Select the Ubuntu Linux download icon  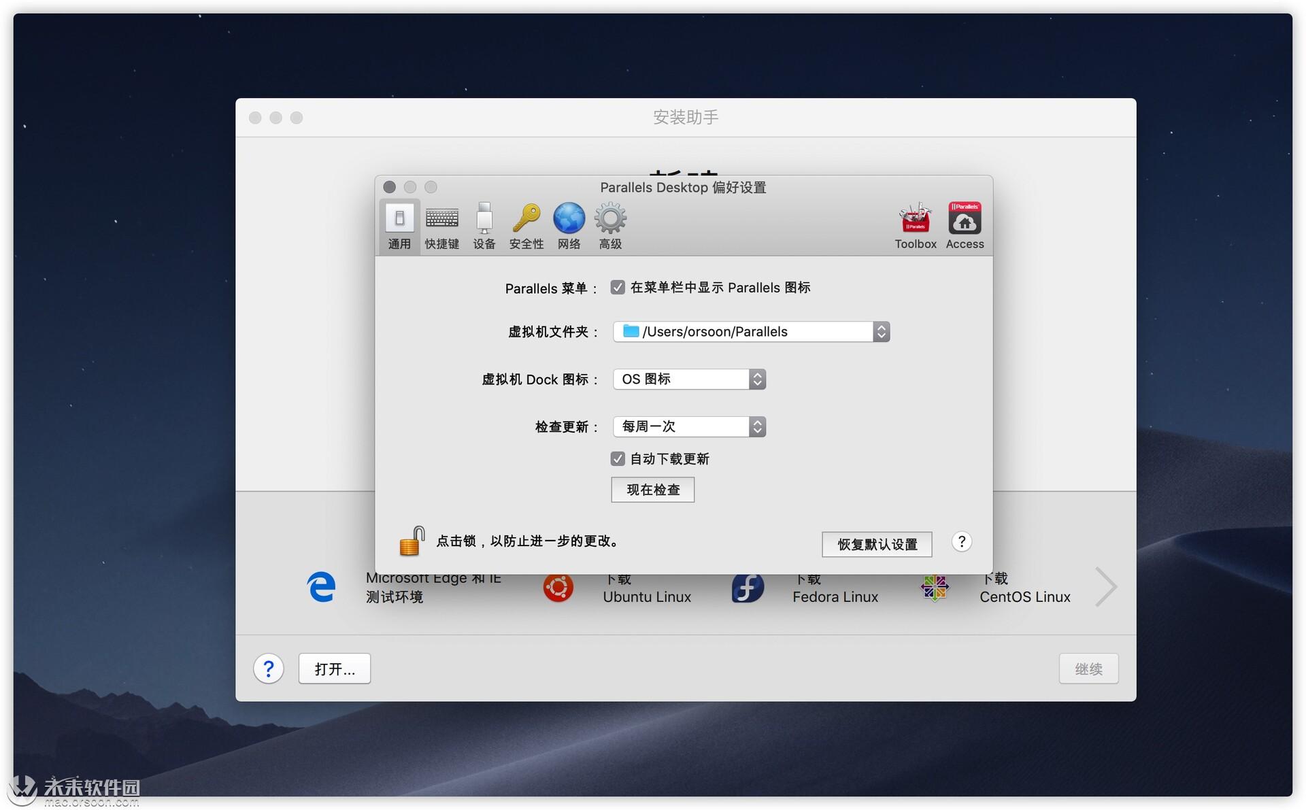tap(558, 588)
